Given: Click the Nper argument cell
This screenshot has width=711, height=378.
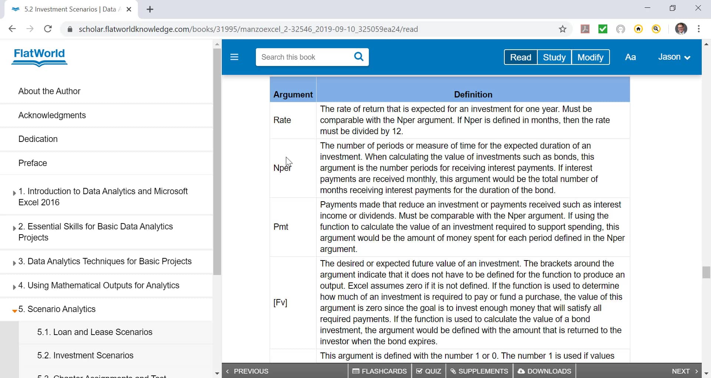Looking at the screenshot, I should [293, 168].
